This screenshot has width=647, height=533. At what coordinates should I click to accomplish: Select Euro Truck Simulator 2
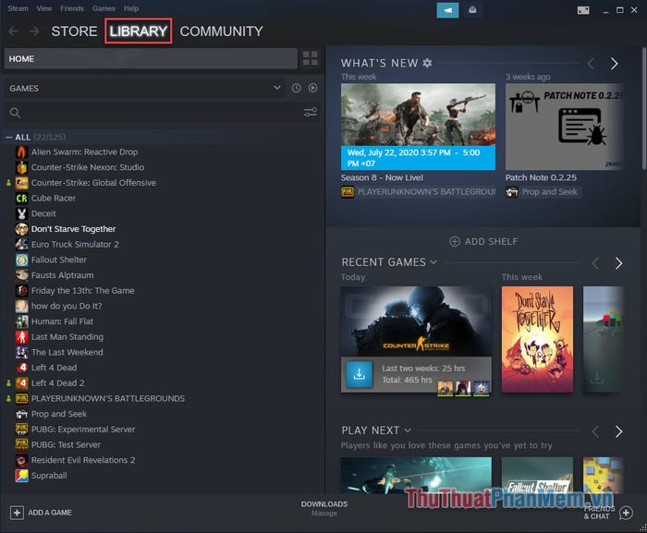75,245
